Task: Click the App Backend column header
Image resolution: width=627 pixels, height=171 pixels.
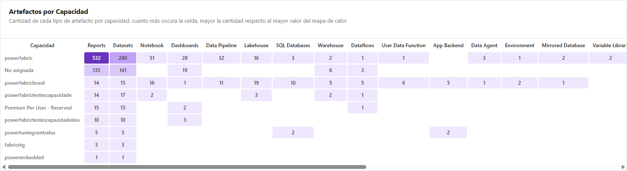Action: tap(448, 45)
